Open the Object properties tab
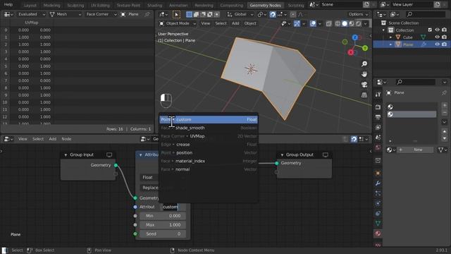The width and height of the screenshot is (451, 254). pos(378,173)
